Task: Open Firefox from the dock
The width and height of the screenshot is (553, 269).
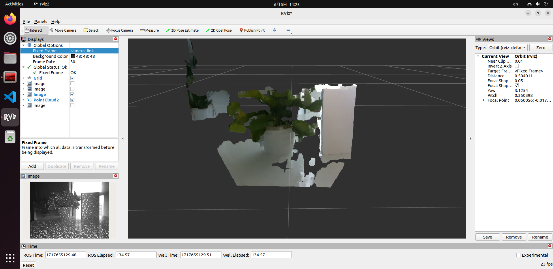Action: (x=10, y=19)
